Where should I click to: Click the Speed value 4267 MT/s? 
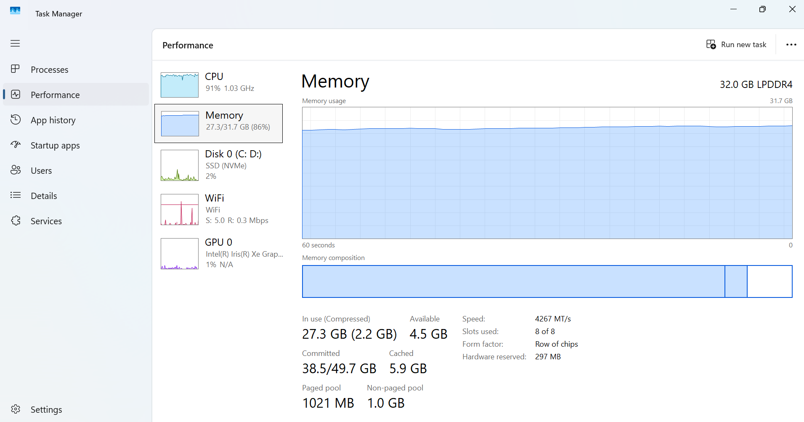pos(553,319)
